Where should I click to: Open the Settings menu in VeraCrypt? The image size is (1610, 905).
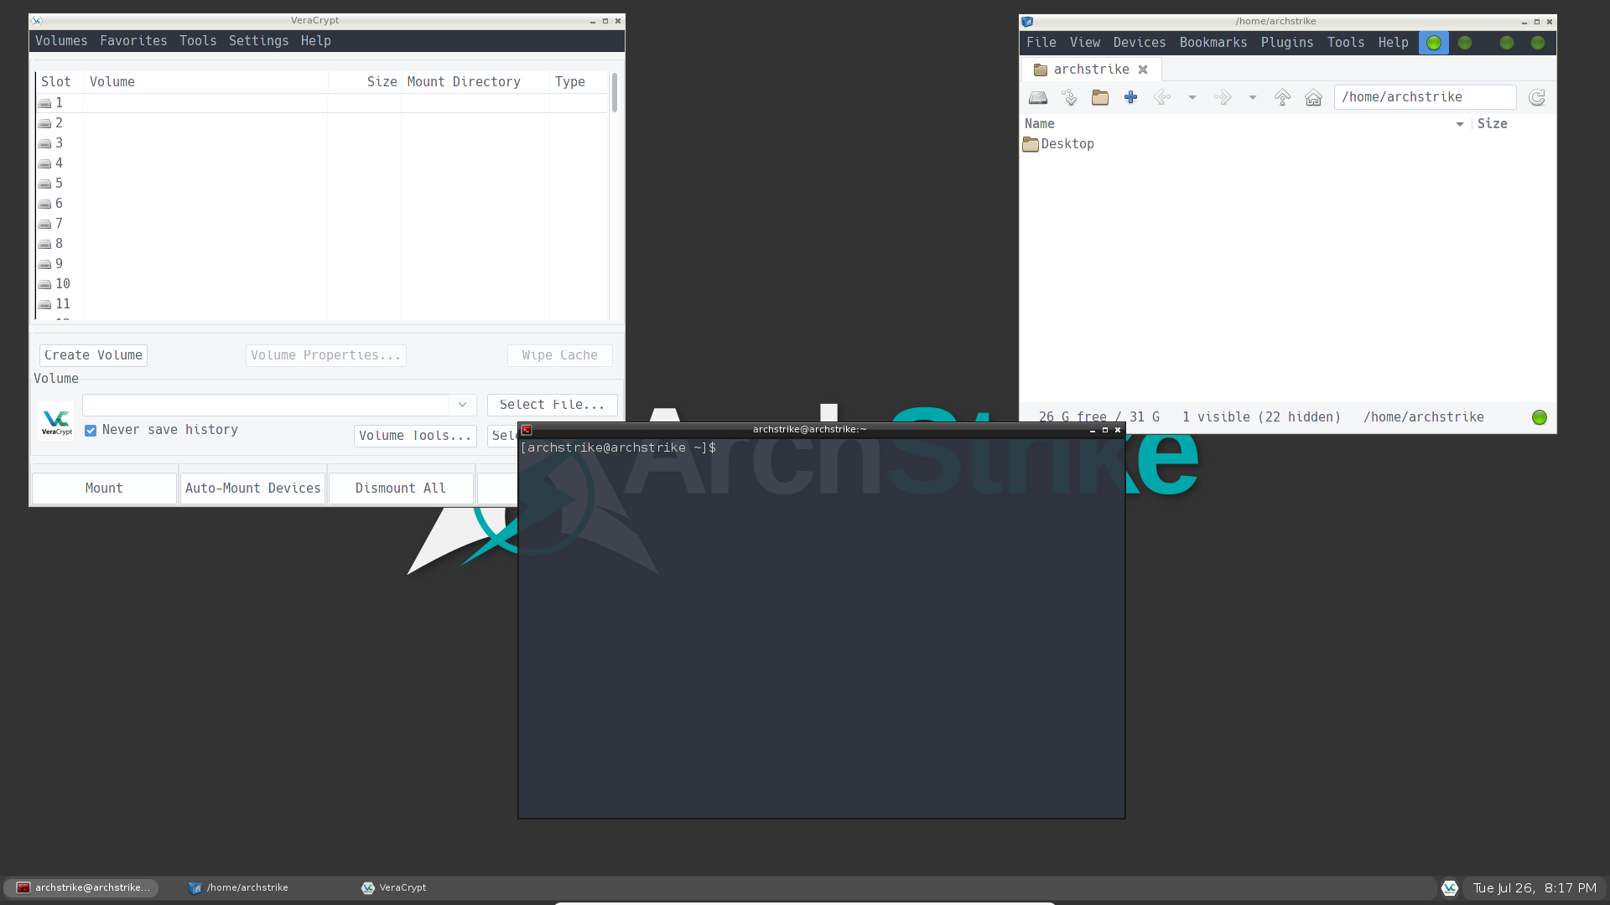coord(259,41)
